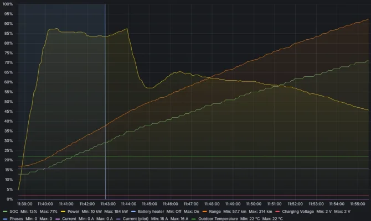Click the vertical crosshair marker near 11:43:00
Viewport: 371px width, 221px height.
point(105,102)
